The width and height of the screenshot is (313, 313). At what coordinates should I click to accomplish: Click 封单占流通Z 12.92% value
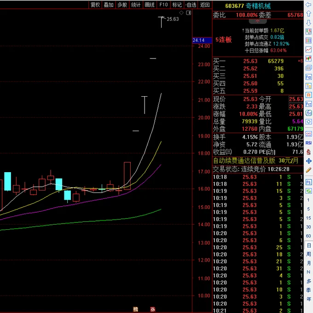click(281, 44)
